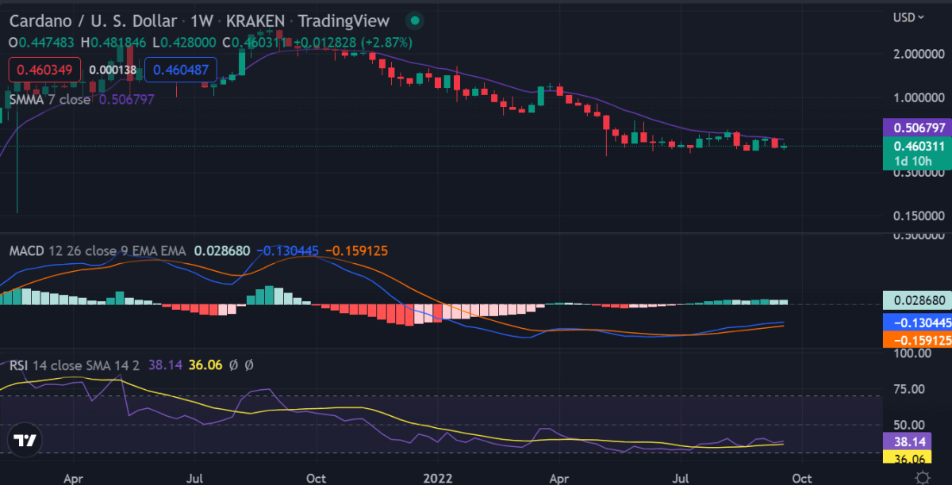The width and height of the screenshot is (952, 485).
Task: Click the green market status dot icon
Action: pos(413,21)
